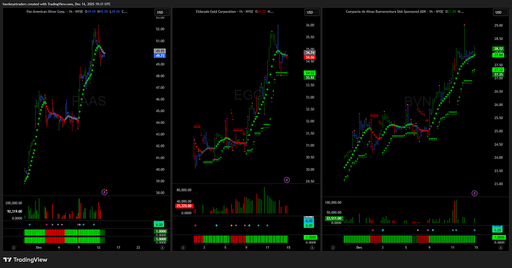Click the 80,000.00 volume axis value
The width and height of the screenshot is (512, 268).
184,190
